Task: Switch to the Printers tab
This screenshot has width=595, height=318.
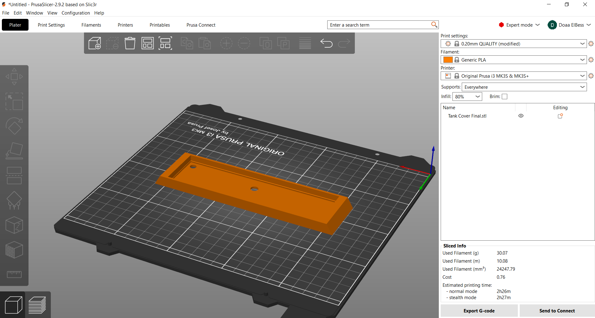Action: point(125,25)
